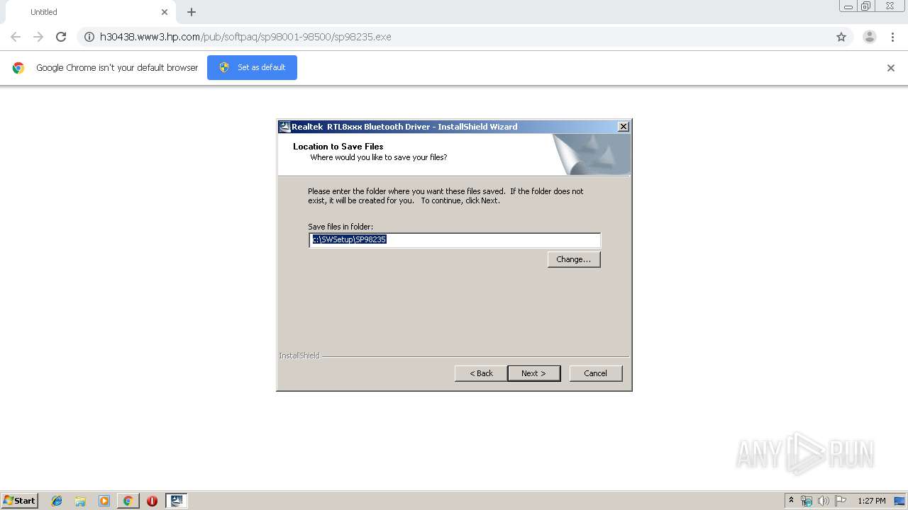Close the InstallShield Wizard dialog
The image size is (908, 510).
(x=624, y=127)
